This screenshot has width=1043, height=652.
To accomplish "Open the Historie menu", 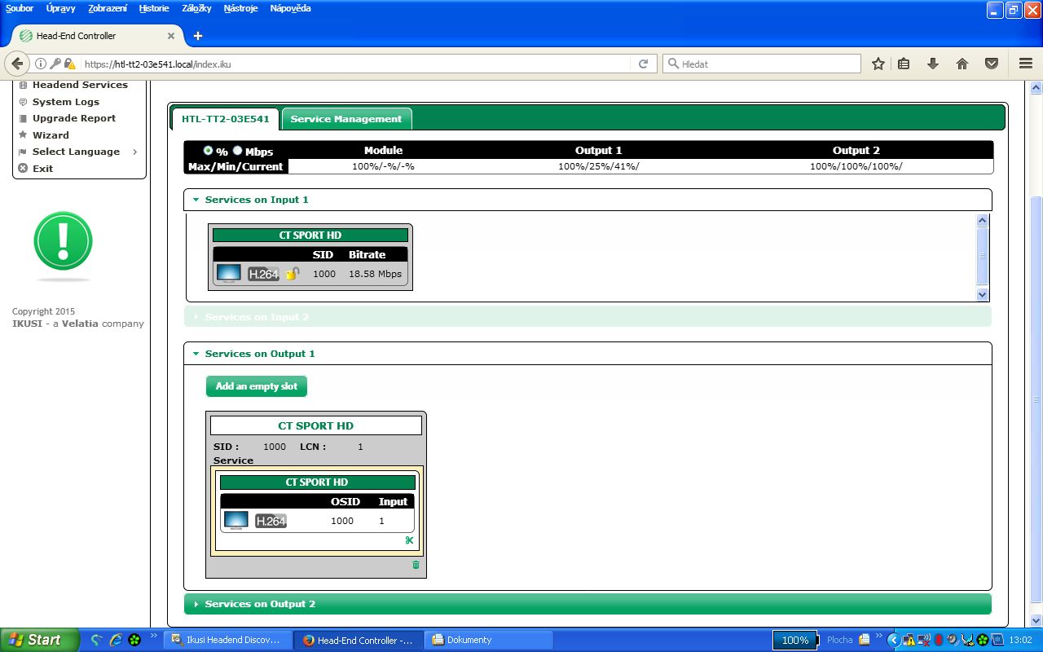I will pyautogui.click(x=153, y=8).
